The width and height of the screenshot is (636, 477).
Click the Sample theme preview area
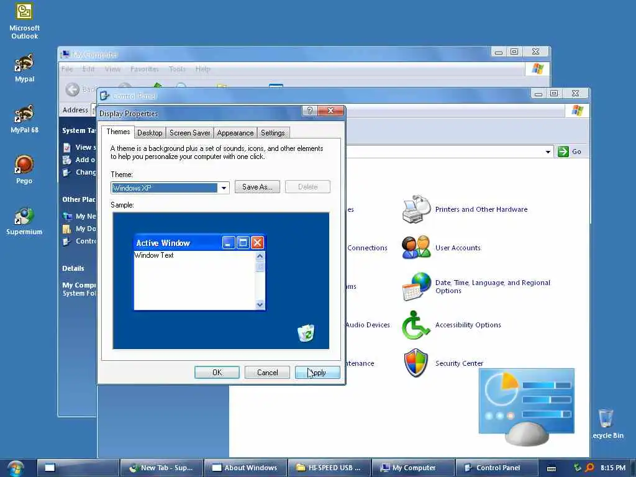coord(221,281)
